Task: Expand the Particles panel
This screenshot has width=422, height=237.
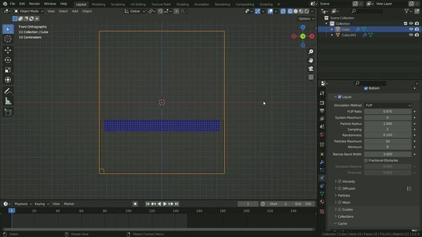Action: pyautogui.click(x=336, y=196)
